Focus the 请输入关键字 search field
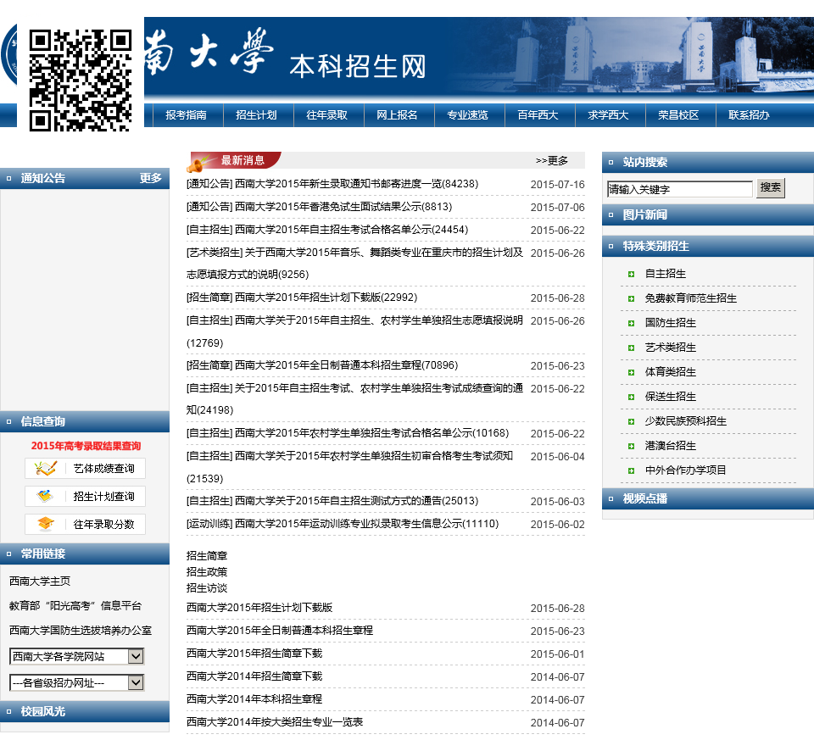Image resolution: width=814 pixels, height=740 pixels. coord(679,189)
